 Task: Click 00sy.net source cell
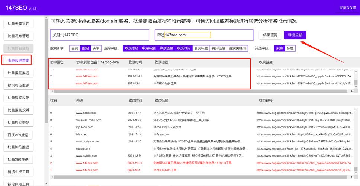81,134
